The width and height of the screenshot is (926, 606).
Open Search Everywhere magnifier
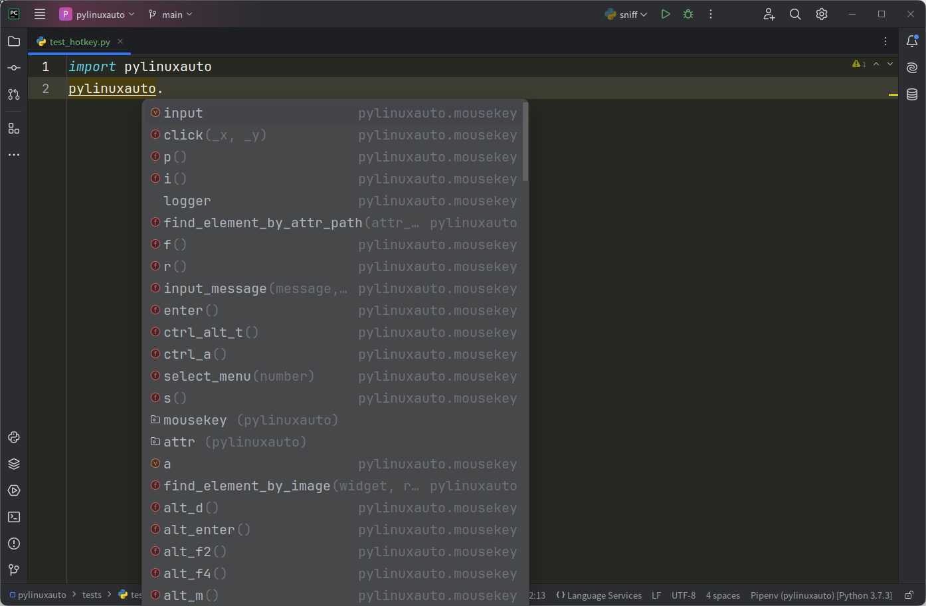[x=795, y=14]
